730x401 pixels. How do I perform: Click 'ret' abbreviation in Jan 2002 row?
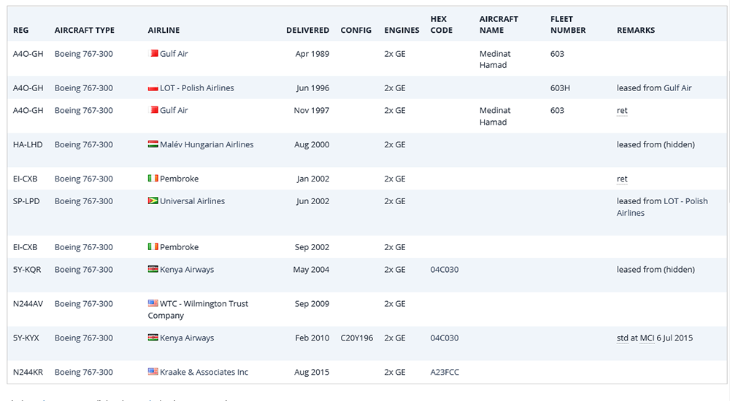coord(622,179)
